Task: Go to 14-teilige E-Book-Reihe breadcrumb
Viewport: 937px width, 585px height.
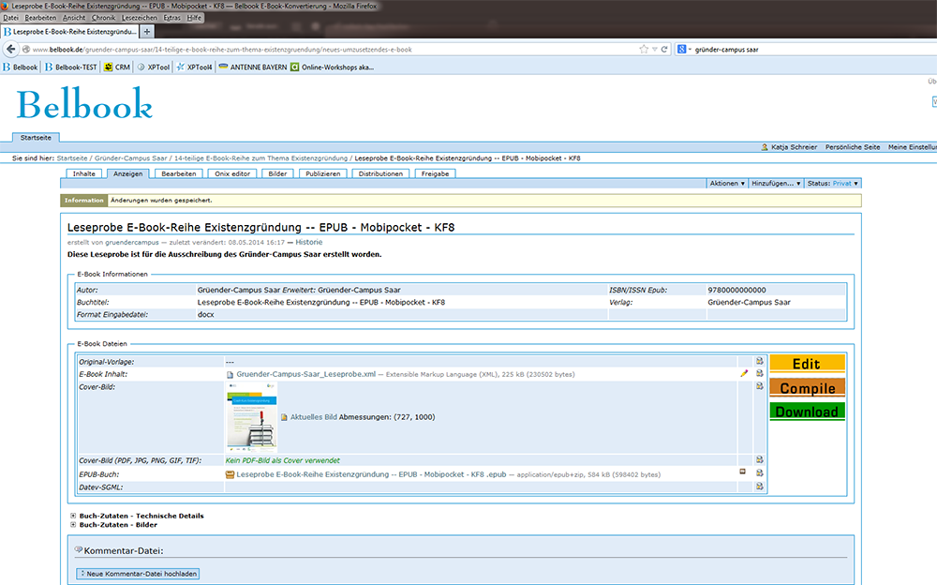Action: click(x=260, y=158)
